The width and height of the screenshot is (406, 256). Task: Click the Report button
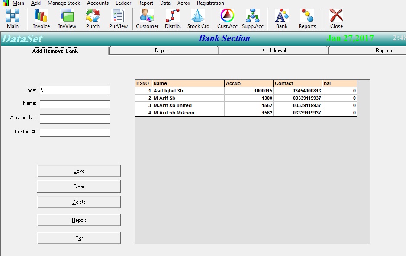tap(79, 220)
